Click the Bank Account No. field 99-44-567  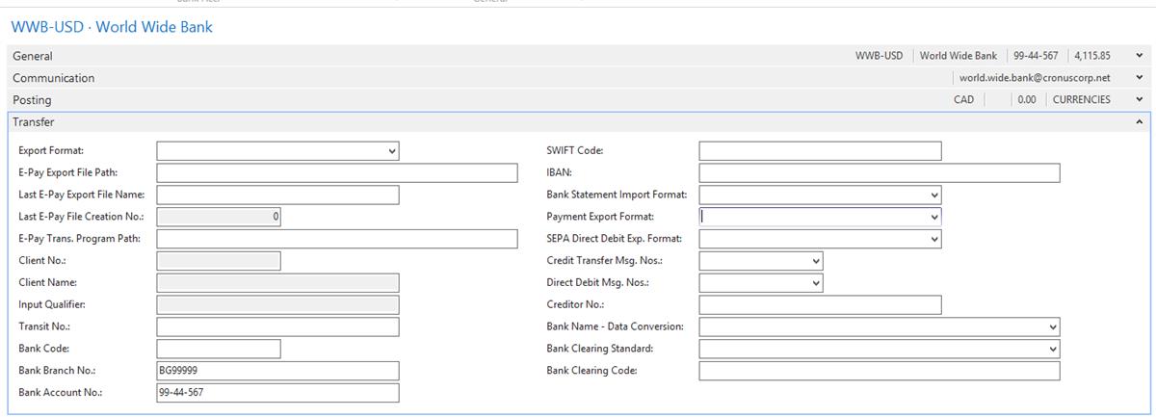tap(277, 393)
